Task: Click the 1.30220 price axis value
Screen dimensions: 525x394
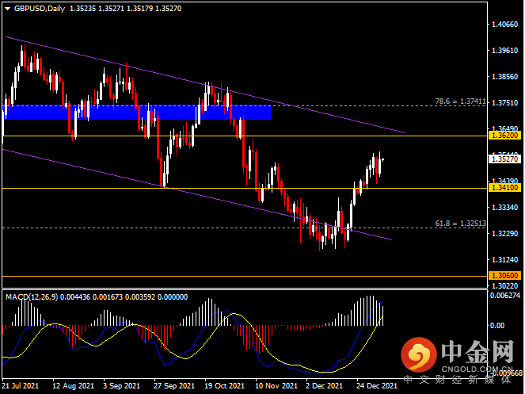Action: click(x=504, y=285)
